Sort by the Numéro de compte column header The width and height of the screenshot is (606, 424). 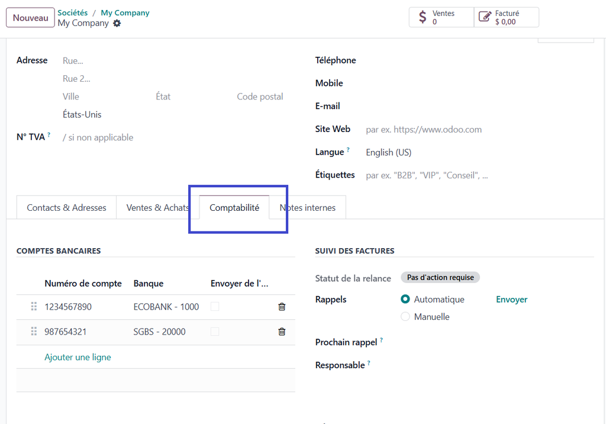(x=83, y=284)
